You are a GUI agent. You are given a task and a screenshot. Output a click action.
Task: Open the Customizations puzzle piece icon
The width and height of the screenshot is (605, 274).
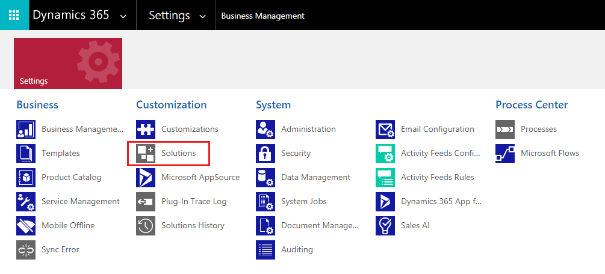click(x=146, y=129)
